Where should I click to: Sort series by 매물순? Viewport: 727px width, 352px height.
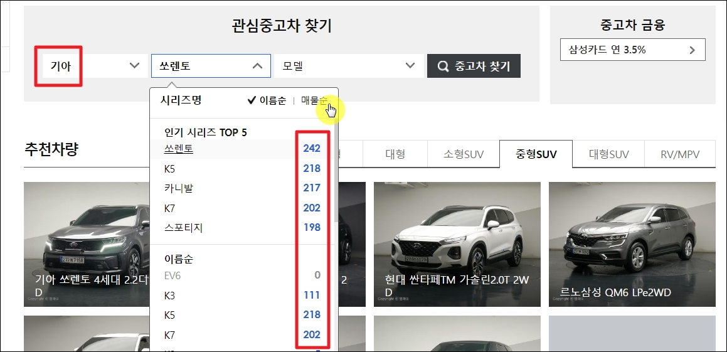pyautogui.click(x=314, y=100)
